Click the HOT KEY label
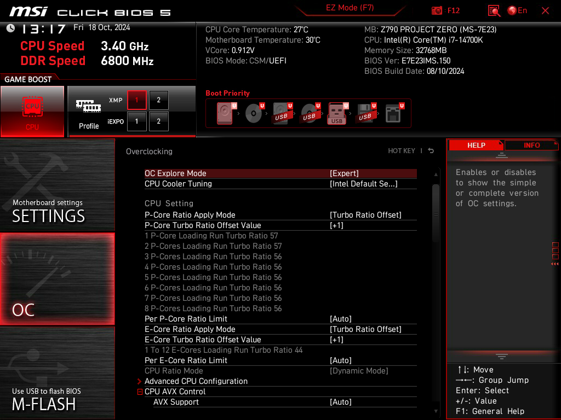561x420 pixels. pyautogui.click(x=402, y=151)
